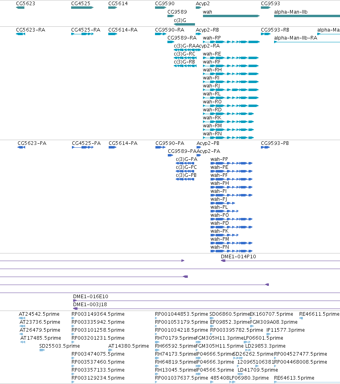340x384 pixels.
Task: Select the CG4525 gene arrow glyph
Action: point(82,8)
